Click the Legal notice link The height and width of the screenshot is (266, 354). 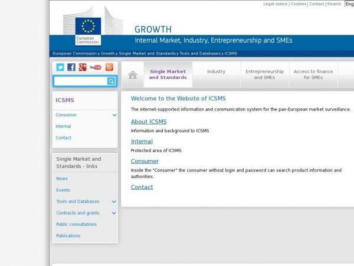[x=275, y=4]
